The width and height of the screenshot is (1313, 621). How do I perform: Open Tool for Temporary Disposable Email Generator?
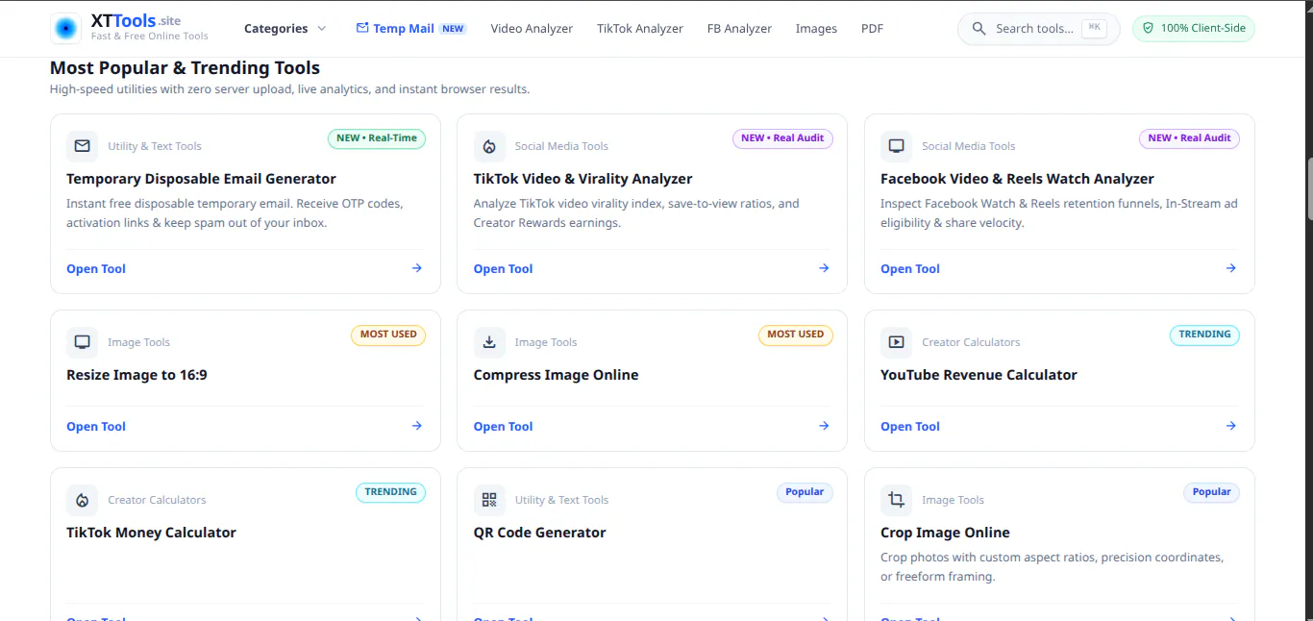(x=96, y=269)
